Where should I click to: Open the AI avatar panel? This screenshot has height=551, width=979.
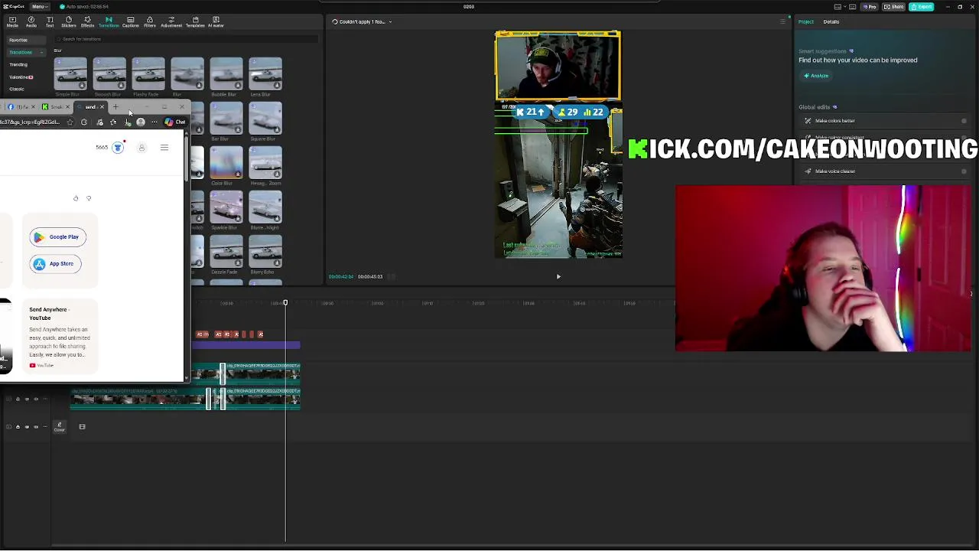[x=216, y=21]
